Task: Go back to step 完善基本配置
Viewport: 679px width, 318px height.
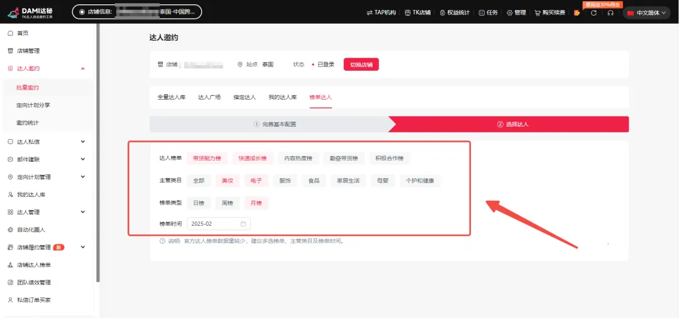Action: (275, 124)
